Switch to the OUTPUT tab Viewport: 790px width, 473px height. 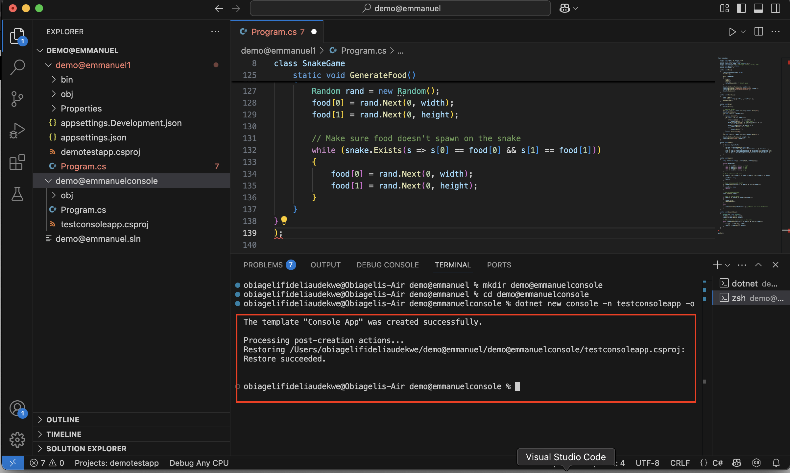(325, 265)
